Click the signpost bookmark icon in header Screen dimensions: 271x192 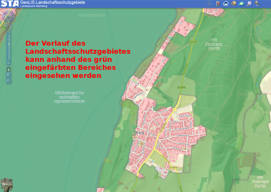coord(218,3)
